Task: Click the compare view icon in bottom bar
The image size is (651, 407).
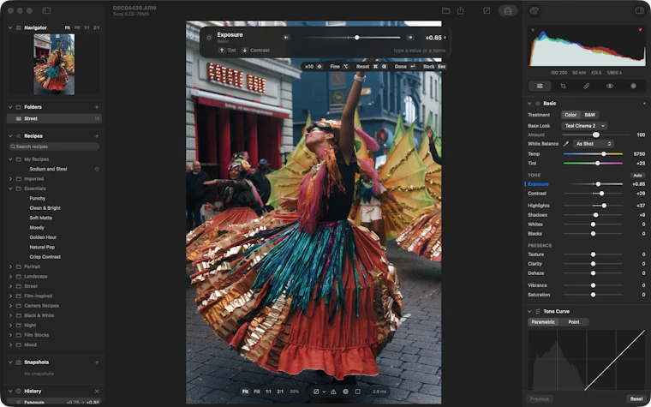Action: (x=316, y=392)
